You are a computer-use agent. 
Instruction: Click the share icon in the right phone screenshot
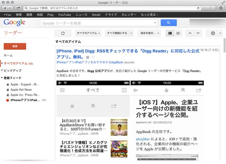pos(198,90)
